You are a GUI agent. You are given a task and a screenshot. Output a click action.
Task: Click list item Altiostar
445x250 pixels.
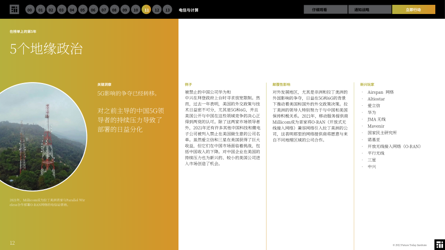376,99
